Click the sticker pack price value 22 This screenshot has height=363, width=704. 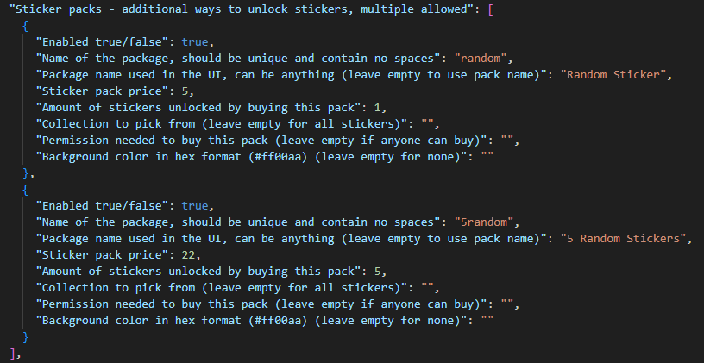tap(188, 255)
